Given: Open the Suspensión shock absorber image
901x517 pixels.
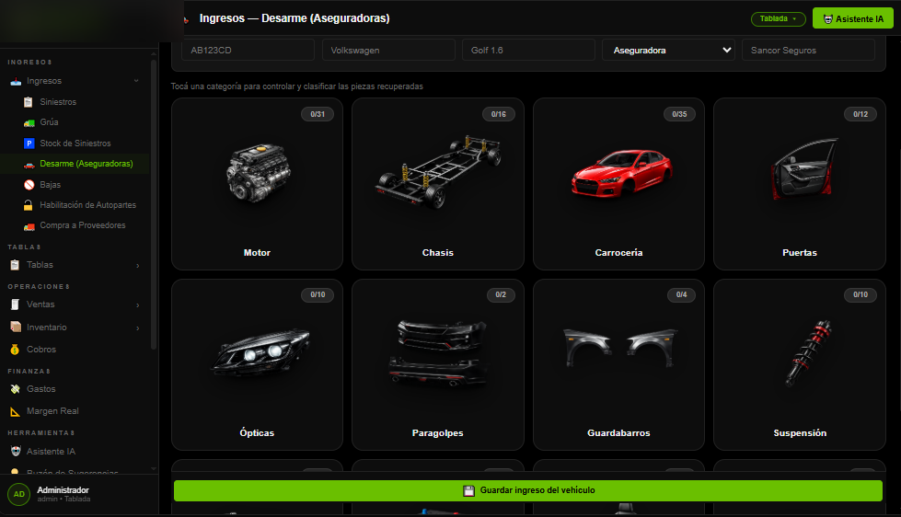Looking at the screenshot, I should click(x=808, y=352).
